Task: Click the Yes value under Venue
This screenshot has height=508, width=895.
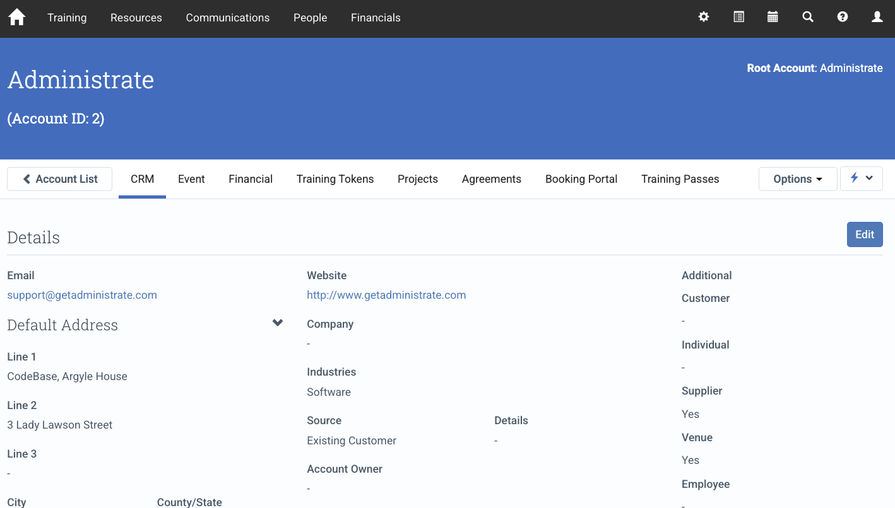Action: [x=691, y=460]
